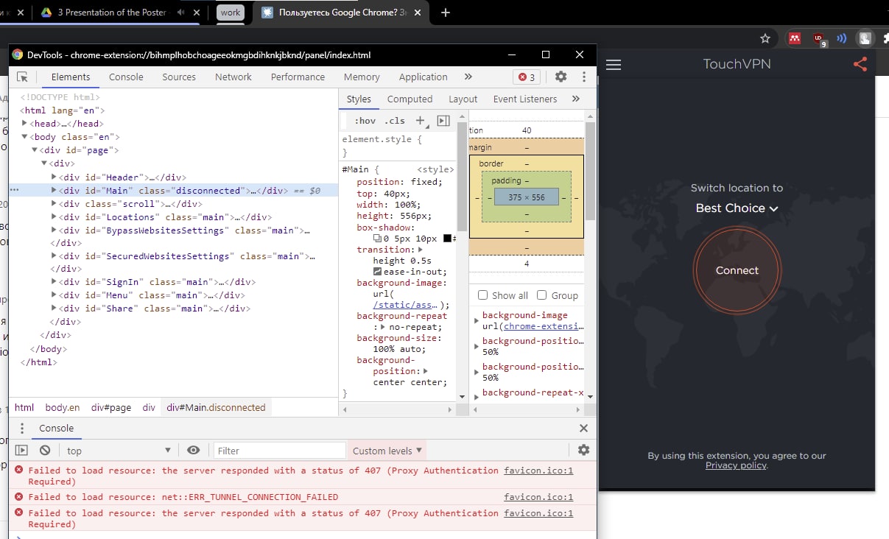Screen dimensions: 889x539
Task: Click the blue audio extension icon in toolbar
Action: point(842,38)
